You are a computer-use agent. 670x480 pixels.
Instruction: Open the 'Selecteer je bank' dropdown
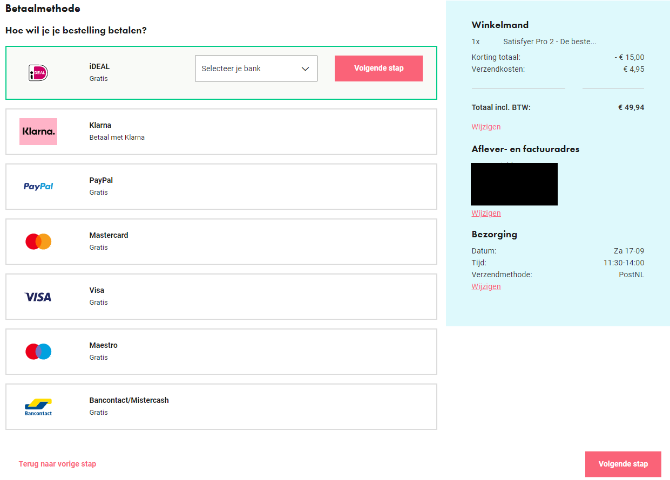[x=256, y=68]
